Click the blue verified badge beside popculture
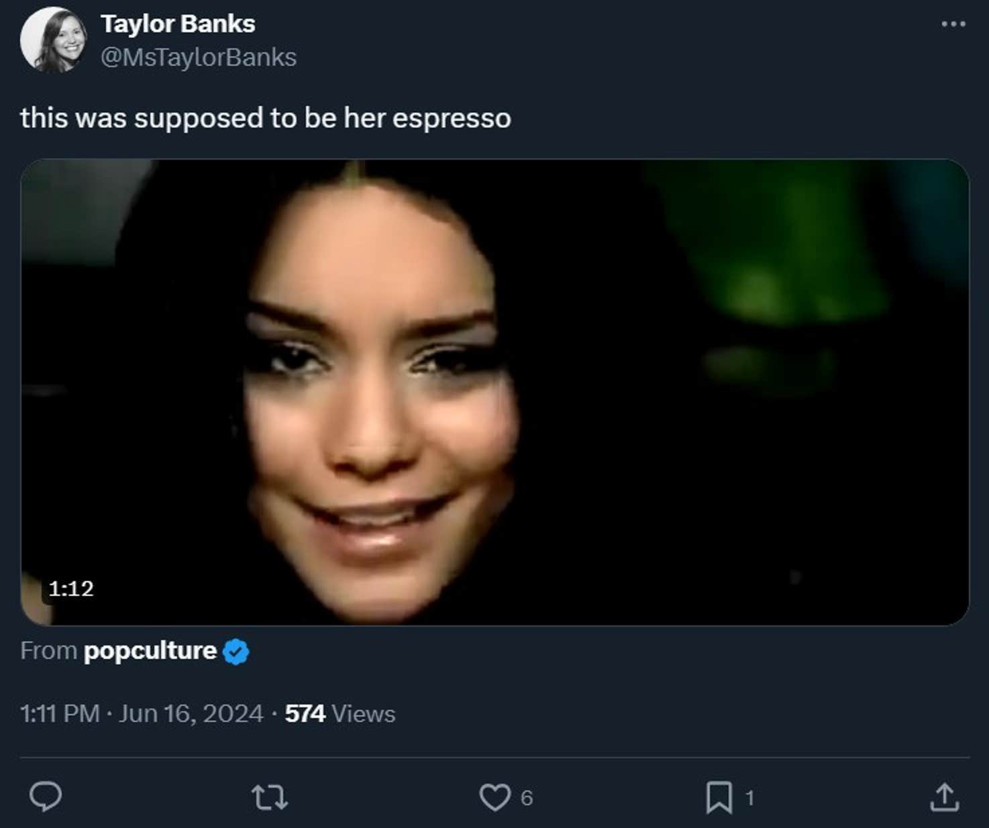The image size is (989, 828). (x=236, y=652)
